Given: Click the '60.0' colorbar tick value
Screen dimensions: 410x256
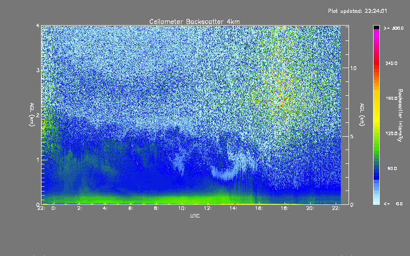Looking at the screenshot, I should 392,168.
